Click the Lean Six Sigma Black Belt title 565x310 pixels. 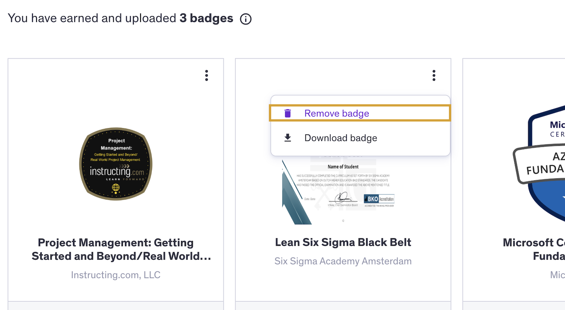(343, 242)
